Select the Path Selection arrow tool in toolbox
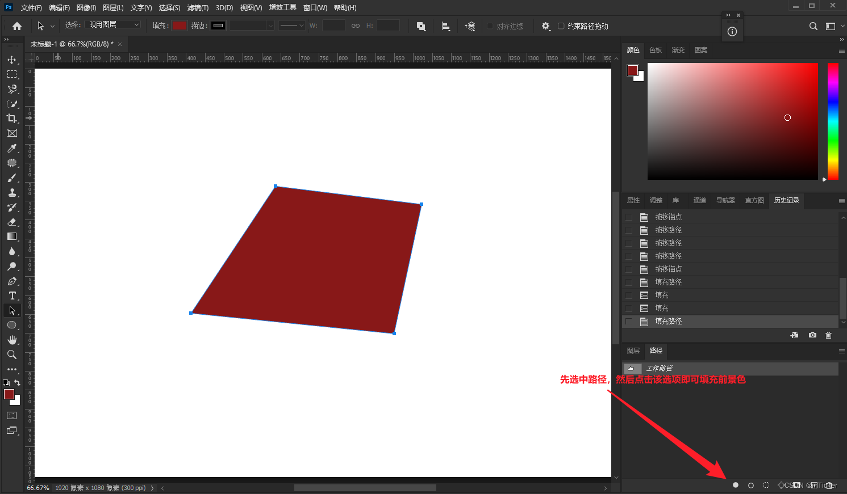Screen dimensions: 847x494 click(x=12, y=310)
